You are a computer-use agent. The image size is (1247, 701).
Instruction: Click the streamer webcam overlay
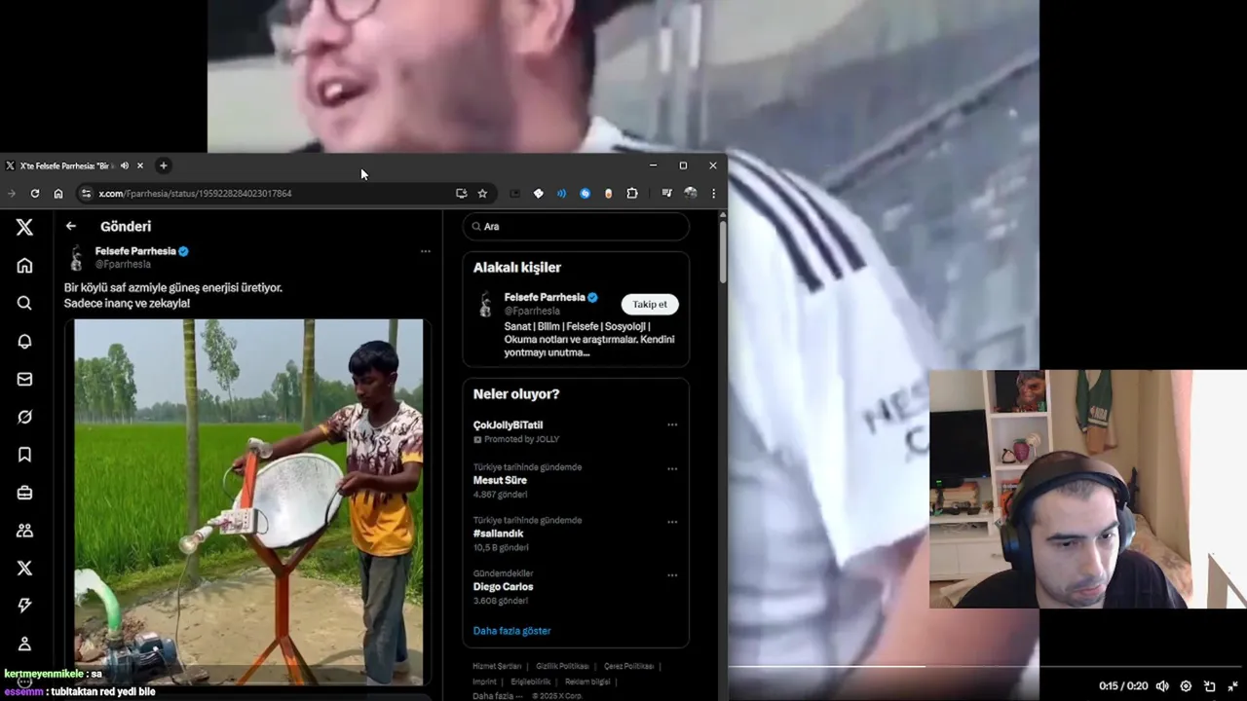coord(1087,489)
